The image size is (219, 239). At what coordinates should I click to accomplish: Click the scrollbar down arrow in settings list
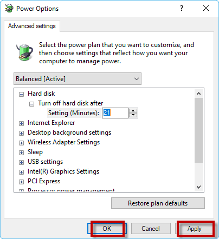point(199,187)
